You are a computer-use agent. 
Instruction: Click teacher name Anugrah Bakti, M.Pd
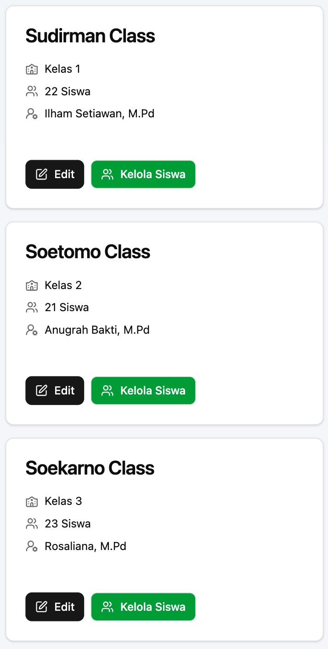(97, 330)
